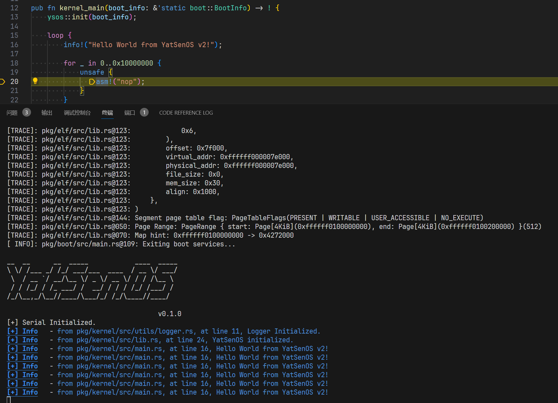
Task: Click the Ports count badge showing 1
Action: pos(144,112)
